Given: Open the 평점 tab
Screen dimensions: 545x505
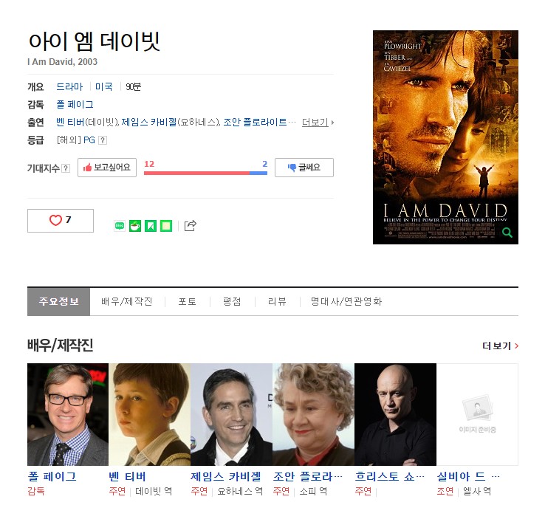Looking at the screenshot, I should point(232,301).
